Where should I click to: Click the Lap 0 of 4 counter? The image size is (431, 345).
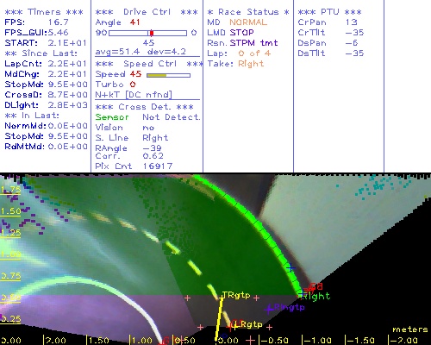254,53
